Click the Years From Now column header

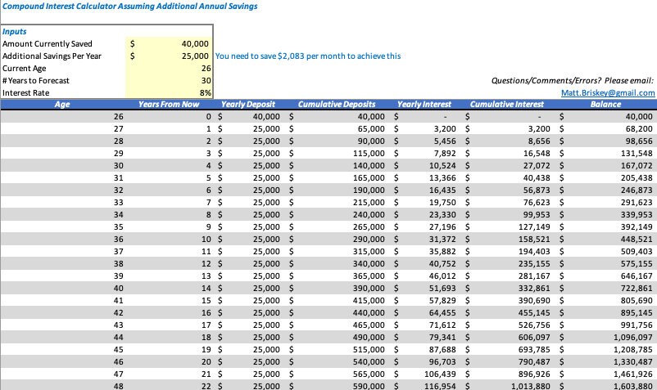coord(169,105)
